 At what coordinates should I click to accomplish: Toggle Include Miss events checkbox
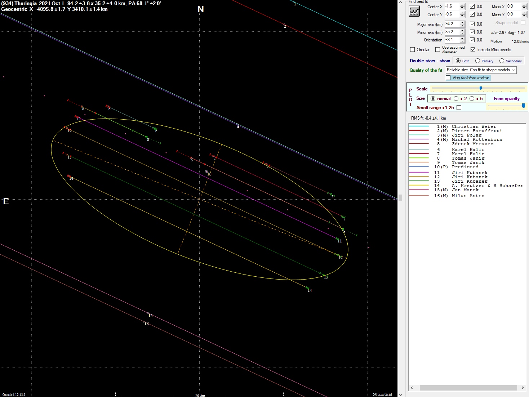tap(473, 50)
